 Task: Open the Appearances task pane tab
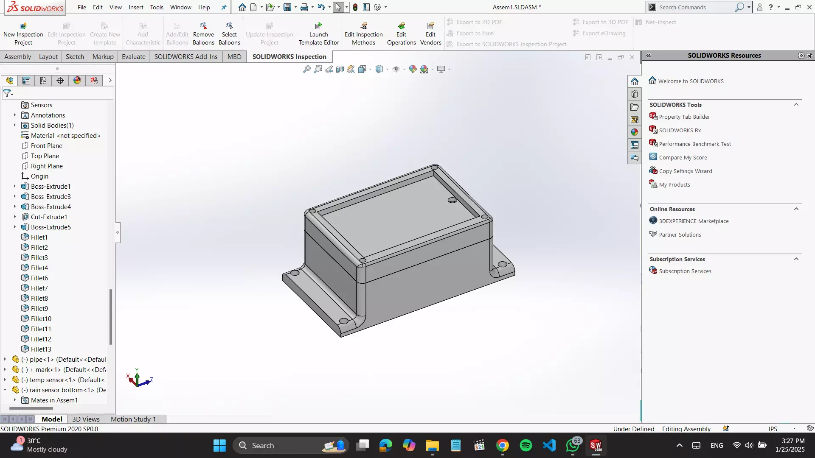coord(635,132)
